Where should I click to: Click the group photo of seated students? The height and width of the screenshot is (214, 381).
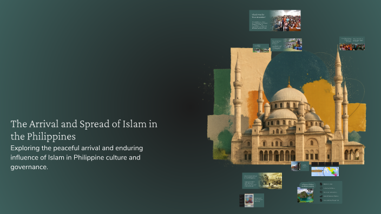[x=286, y=21]
